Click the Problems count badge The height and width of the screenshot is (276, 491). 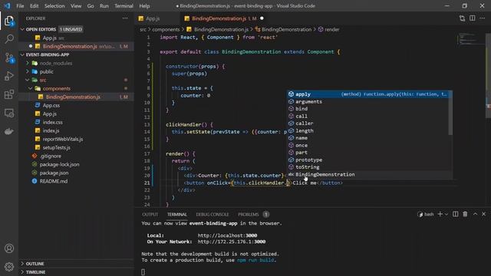pos(266,215)
